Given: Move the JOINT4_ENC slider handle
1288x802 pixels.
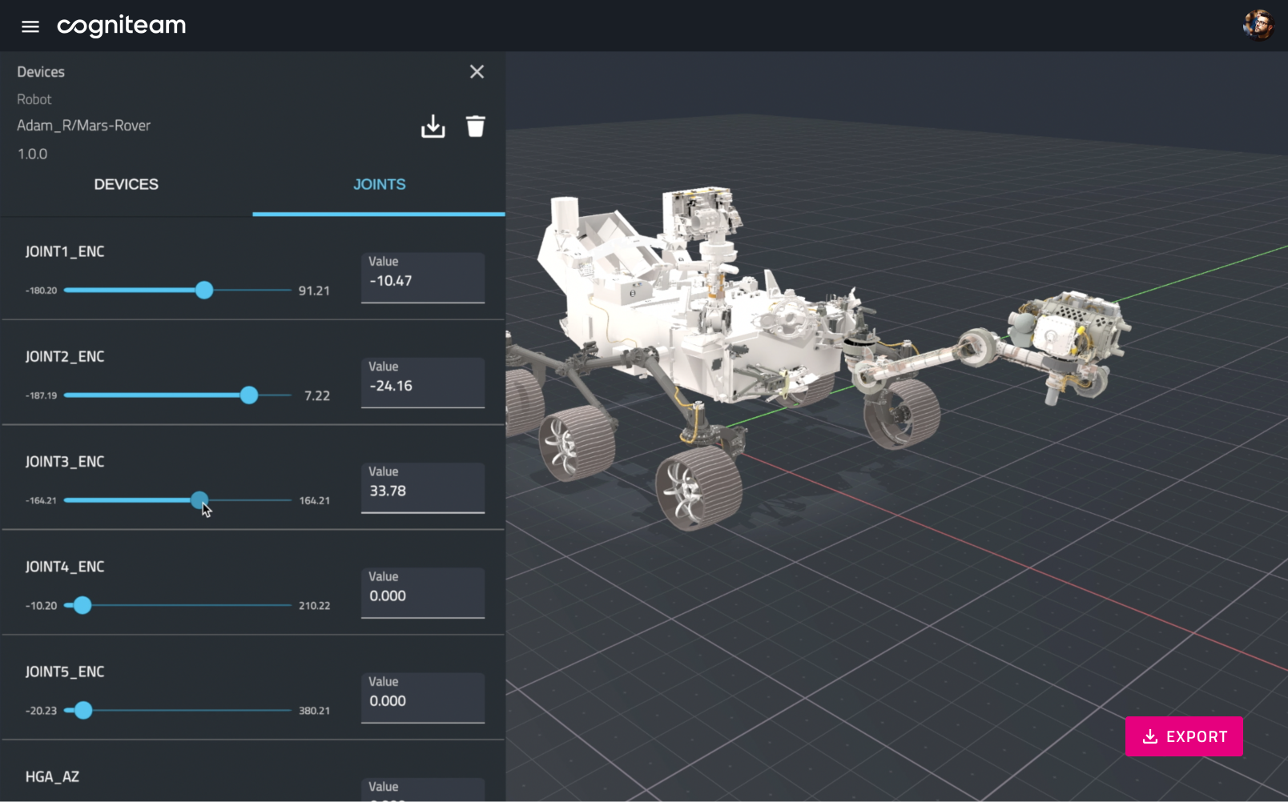Looking at the screenshot, I should click(x=82, y=605).
